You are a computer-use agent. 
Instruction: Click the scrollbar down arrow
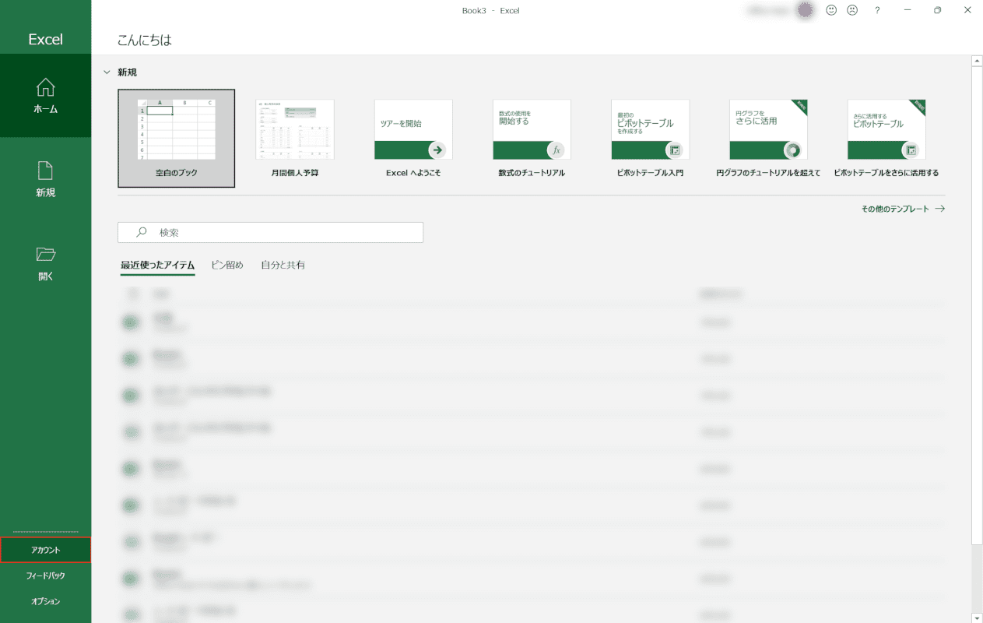(x=977, y=618)
